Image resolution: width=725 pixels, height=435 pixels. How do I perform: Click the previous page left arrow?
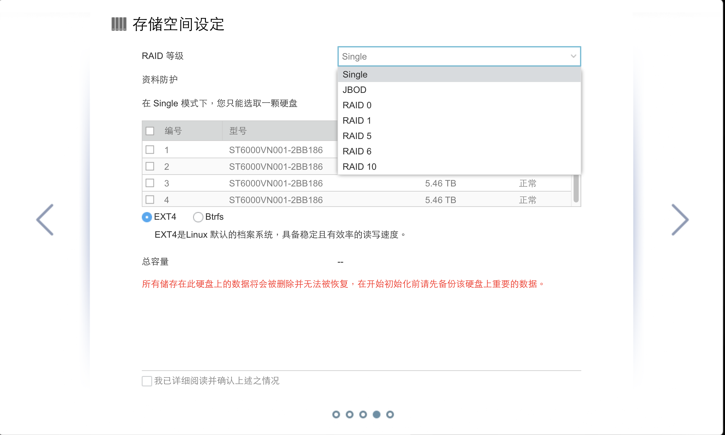(x=45, y=220)
